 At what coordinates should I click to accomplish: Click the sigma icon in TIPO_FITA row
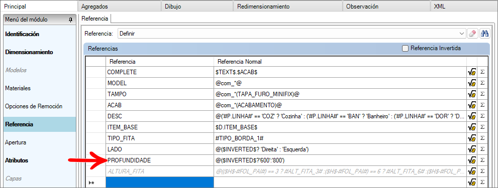click(x=482, y=138)
